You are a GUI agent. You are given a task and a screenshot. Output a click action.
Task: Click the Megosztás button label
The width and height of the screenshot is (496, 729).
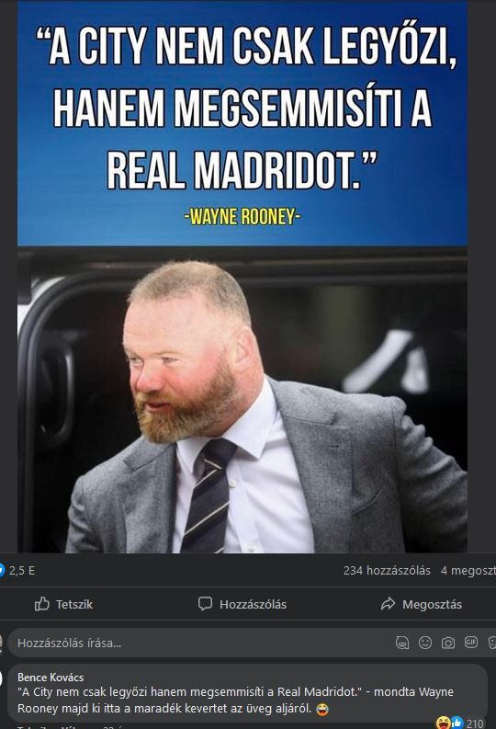[432, 604]
